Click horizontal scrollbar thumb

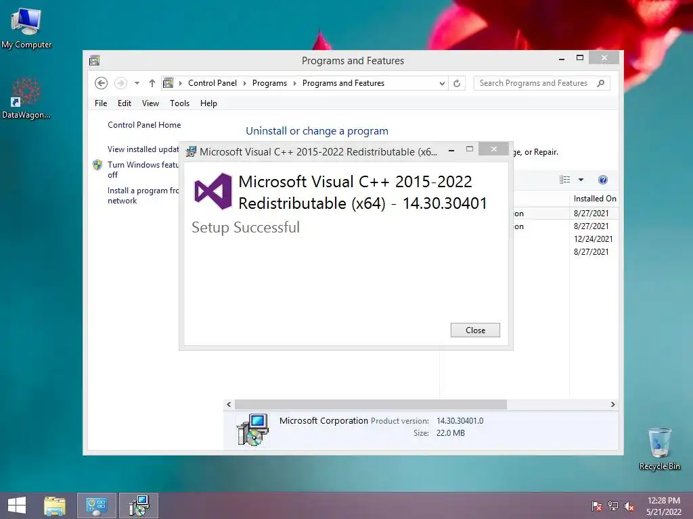click(x=371, y=404)
